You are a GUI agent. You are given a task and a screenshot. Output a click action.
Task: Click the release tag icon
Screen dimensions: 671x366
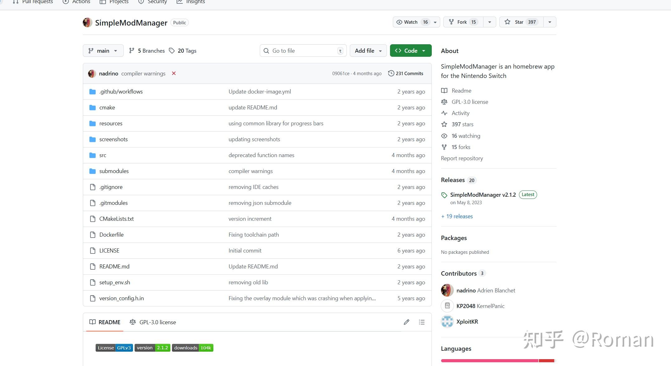click(x=444, y=195)
